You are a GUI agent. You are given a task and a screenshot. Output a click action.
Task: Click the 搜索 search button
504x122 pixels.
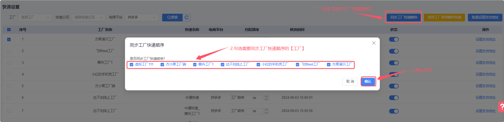click(x=172, y=17)
